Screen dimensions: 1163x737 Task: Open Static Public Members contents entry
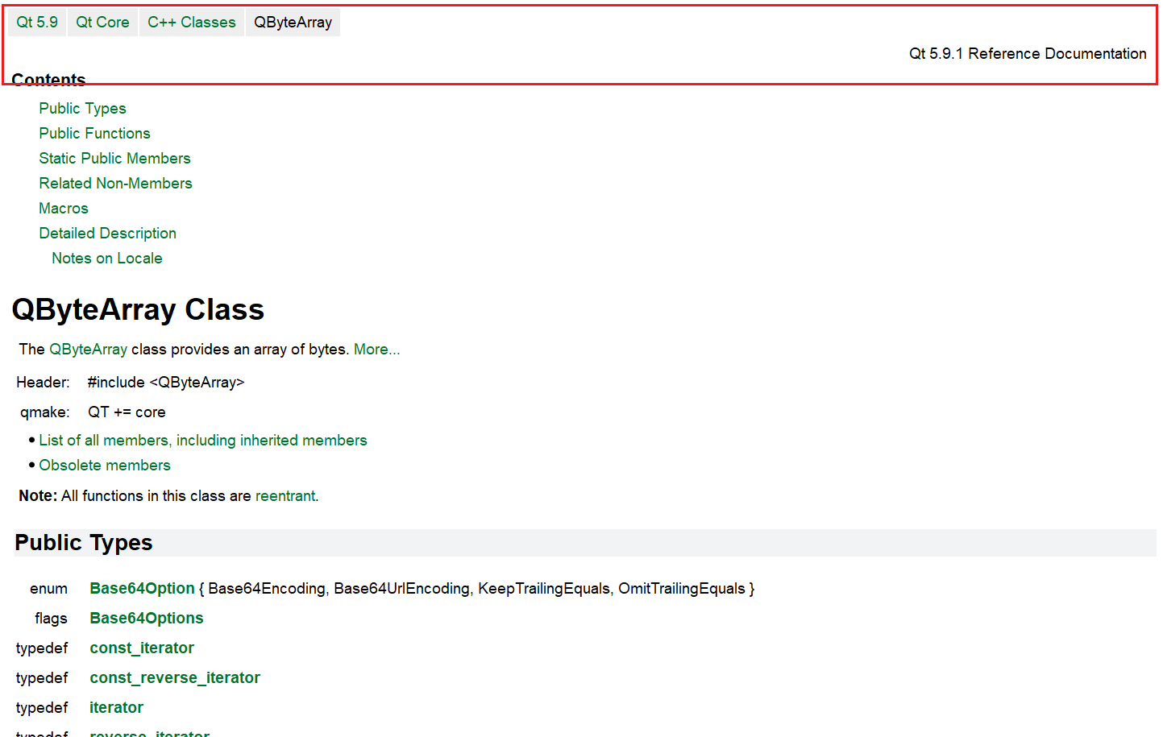pos(114,159)
